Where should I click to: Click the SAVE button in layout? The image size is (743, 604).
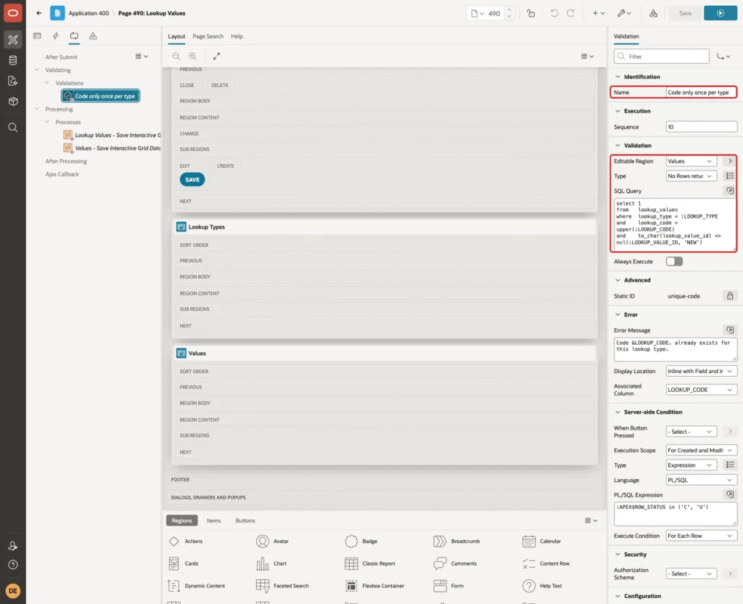[x=192, y=180]
